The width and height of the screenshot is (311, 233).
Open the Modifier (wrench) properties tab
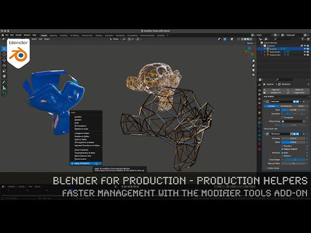pos(259,122)
